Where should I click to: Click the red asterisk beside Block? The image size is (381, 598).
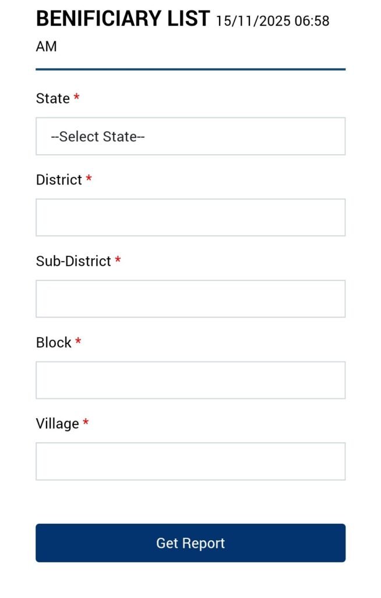[78, 342]
